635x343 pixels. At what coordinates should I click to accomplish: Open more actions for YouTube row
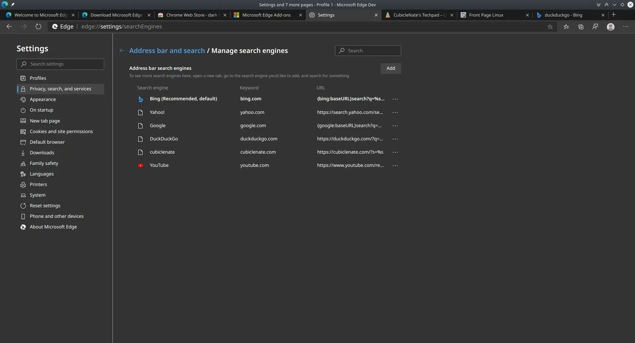pos(395,166)
